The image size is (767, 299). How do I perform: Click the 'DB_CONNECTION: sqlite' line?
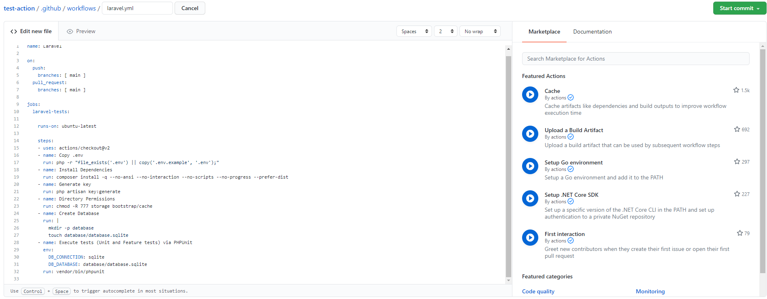[76, 257]
